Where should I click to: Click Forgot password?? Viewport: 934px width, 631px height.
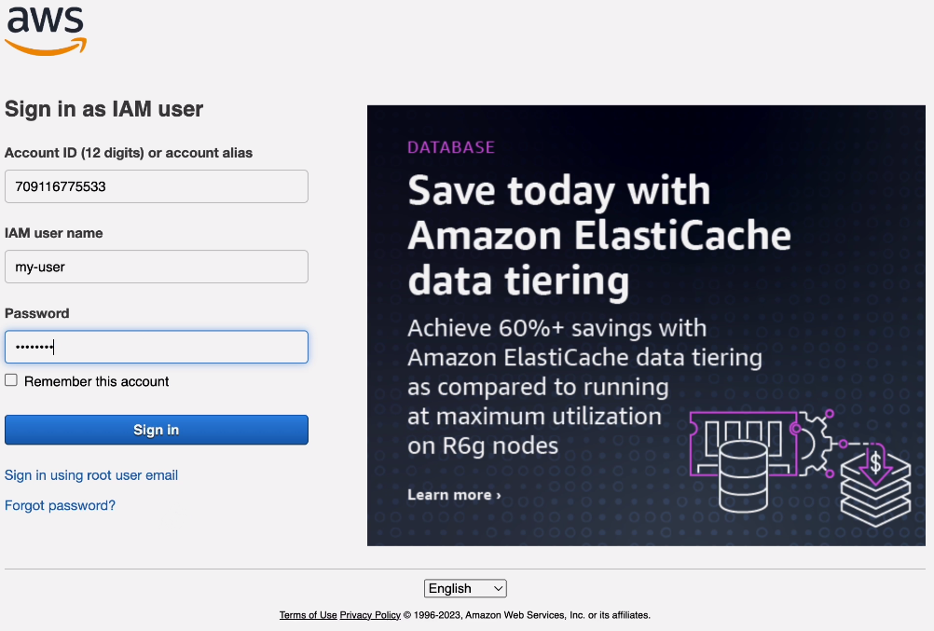coord(60,505)
